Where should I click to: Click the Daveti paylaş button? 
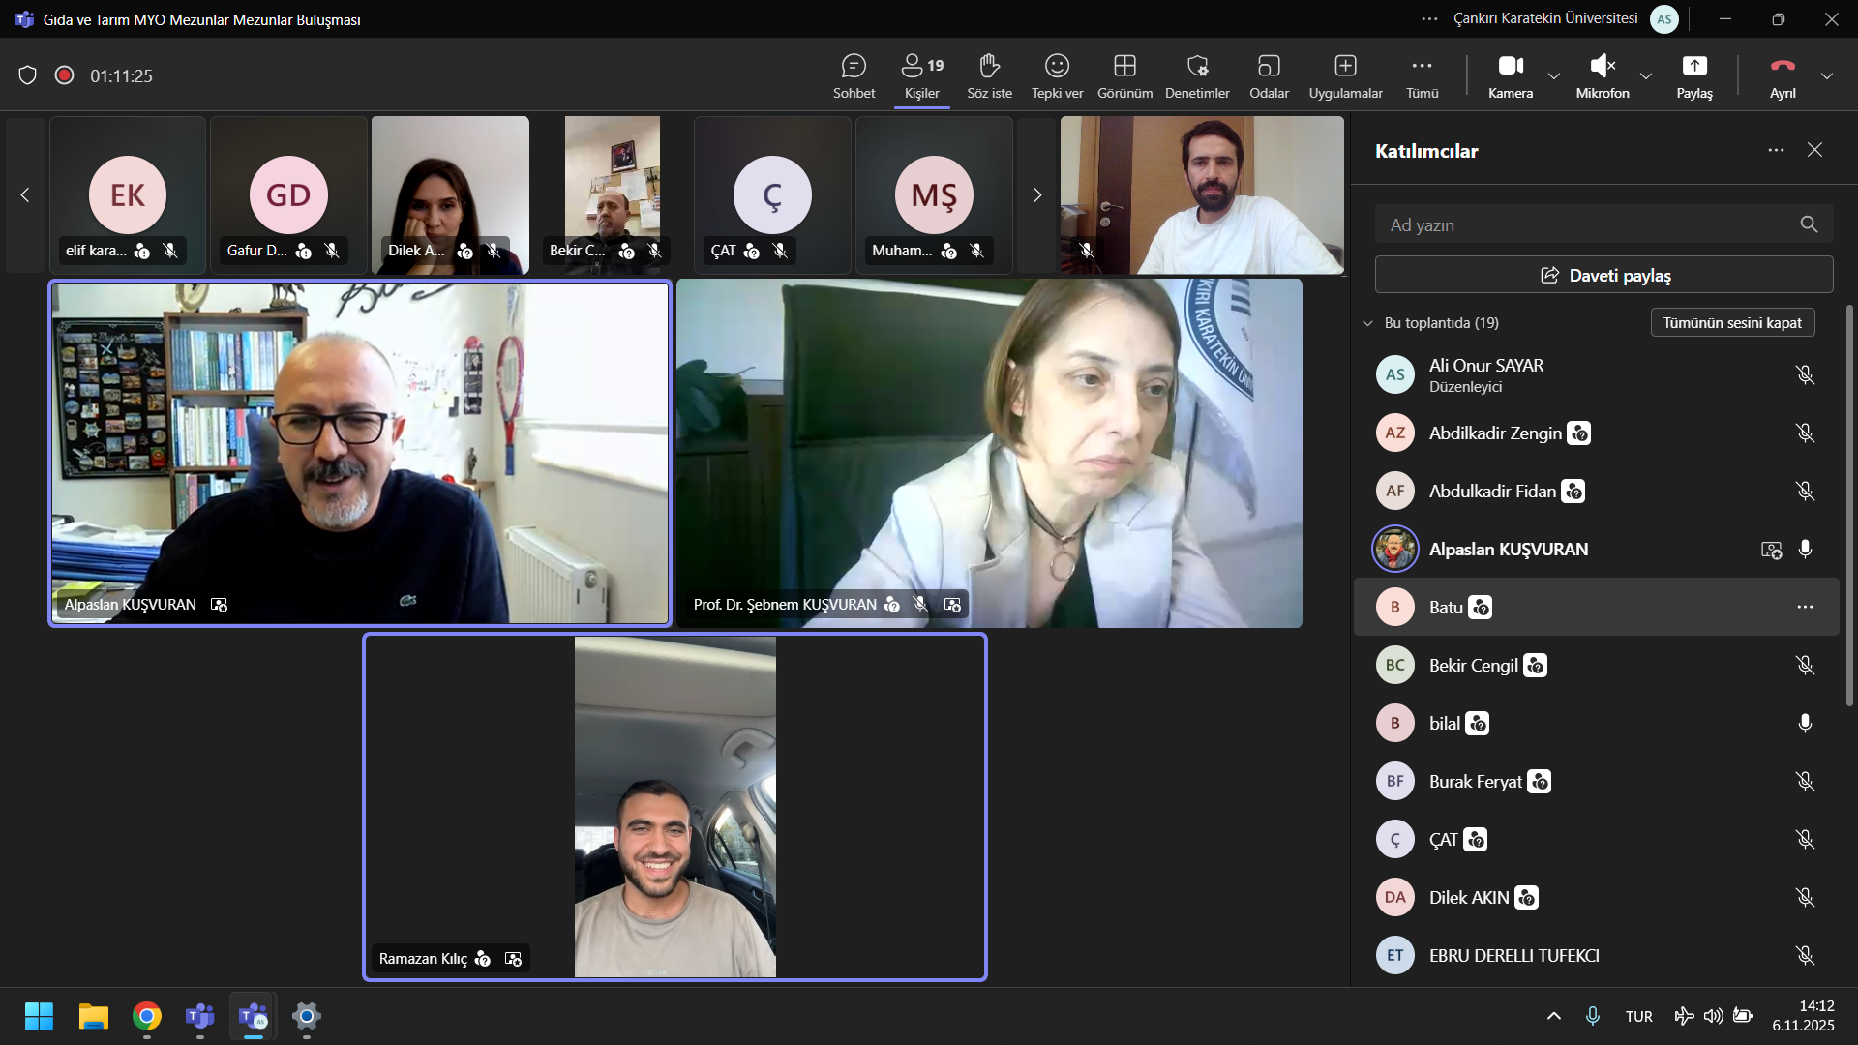1603,276
